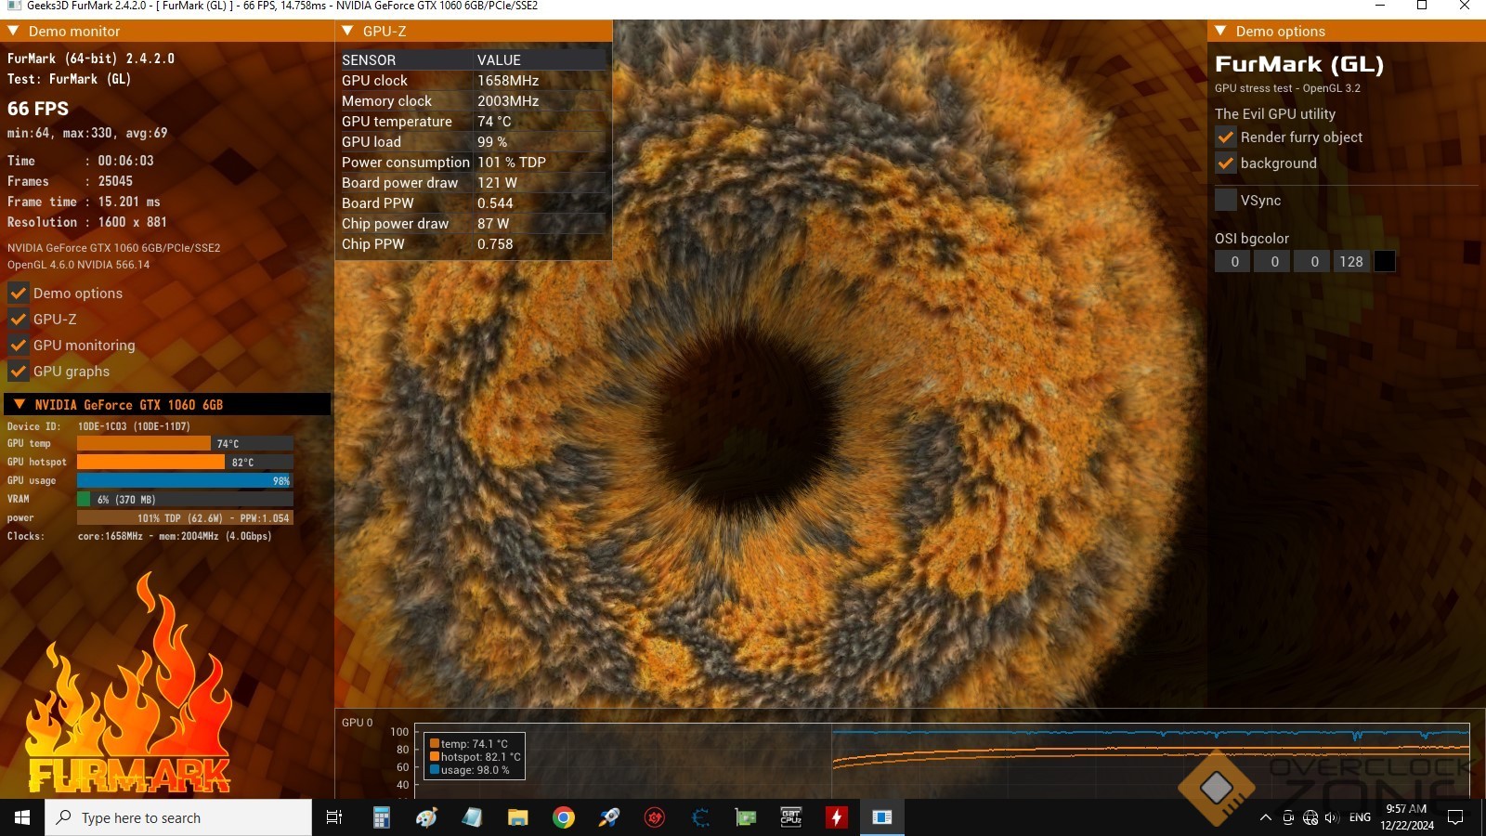Toggle the GPU graphs checkbox off

point(19,372)
